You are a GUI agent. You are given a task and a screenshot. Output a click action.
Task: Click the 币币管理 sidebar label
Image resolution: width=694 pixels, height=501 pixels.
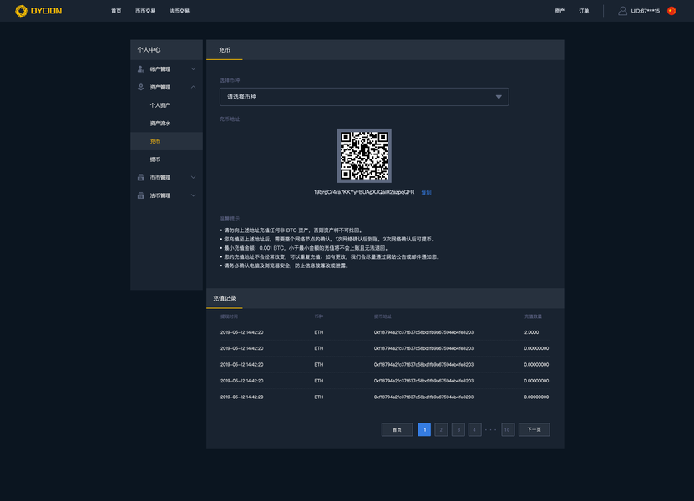[160, 178]
